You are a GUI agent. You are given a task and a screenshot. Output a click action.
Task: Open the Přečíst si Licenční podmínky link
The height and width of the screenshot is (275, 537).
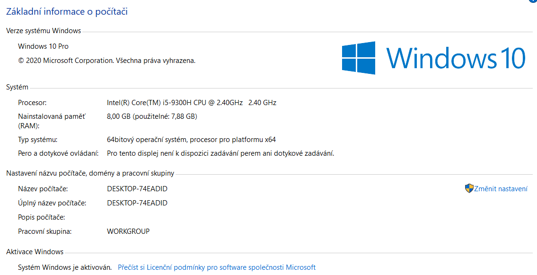(x=216, y=267)
